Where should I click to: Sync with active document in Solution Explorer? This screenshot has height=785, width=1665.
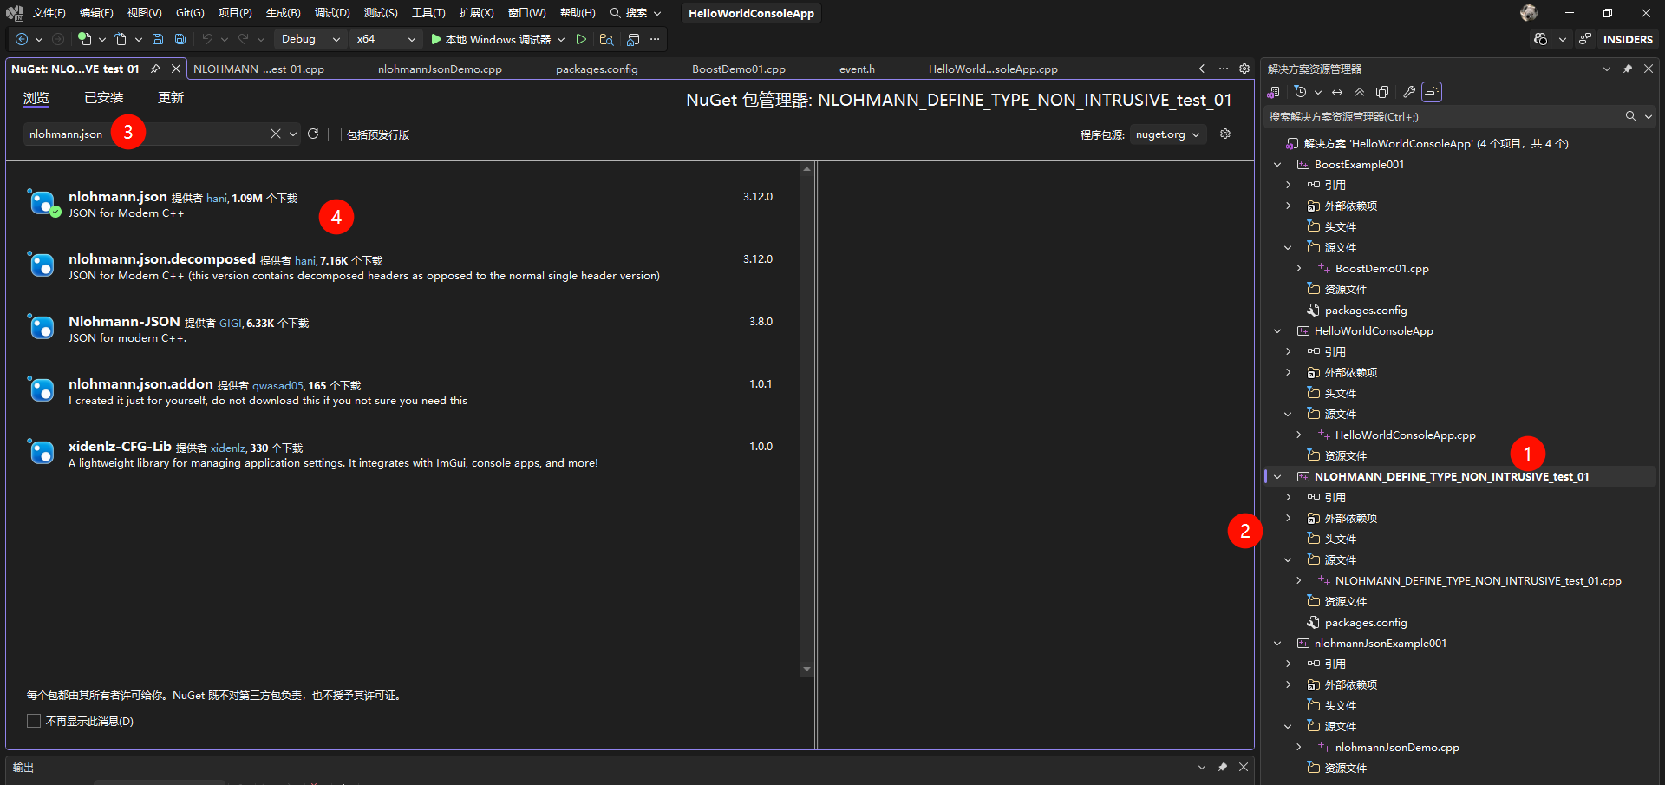[1337, 92]
